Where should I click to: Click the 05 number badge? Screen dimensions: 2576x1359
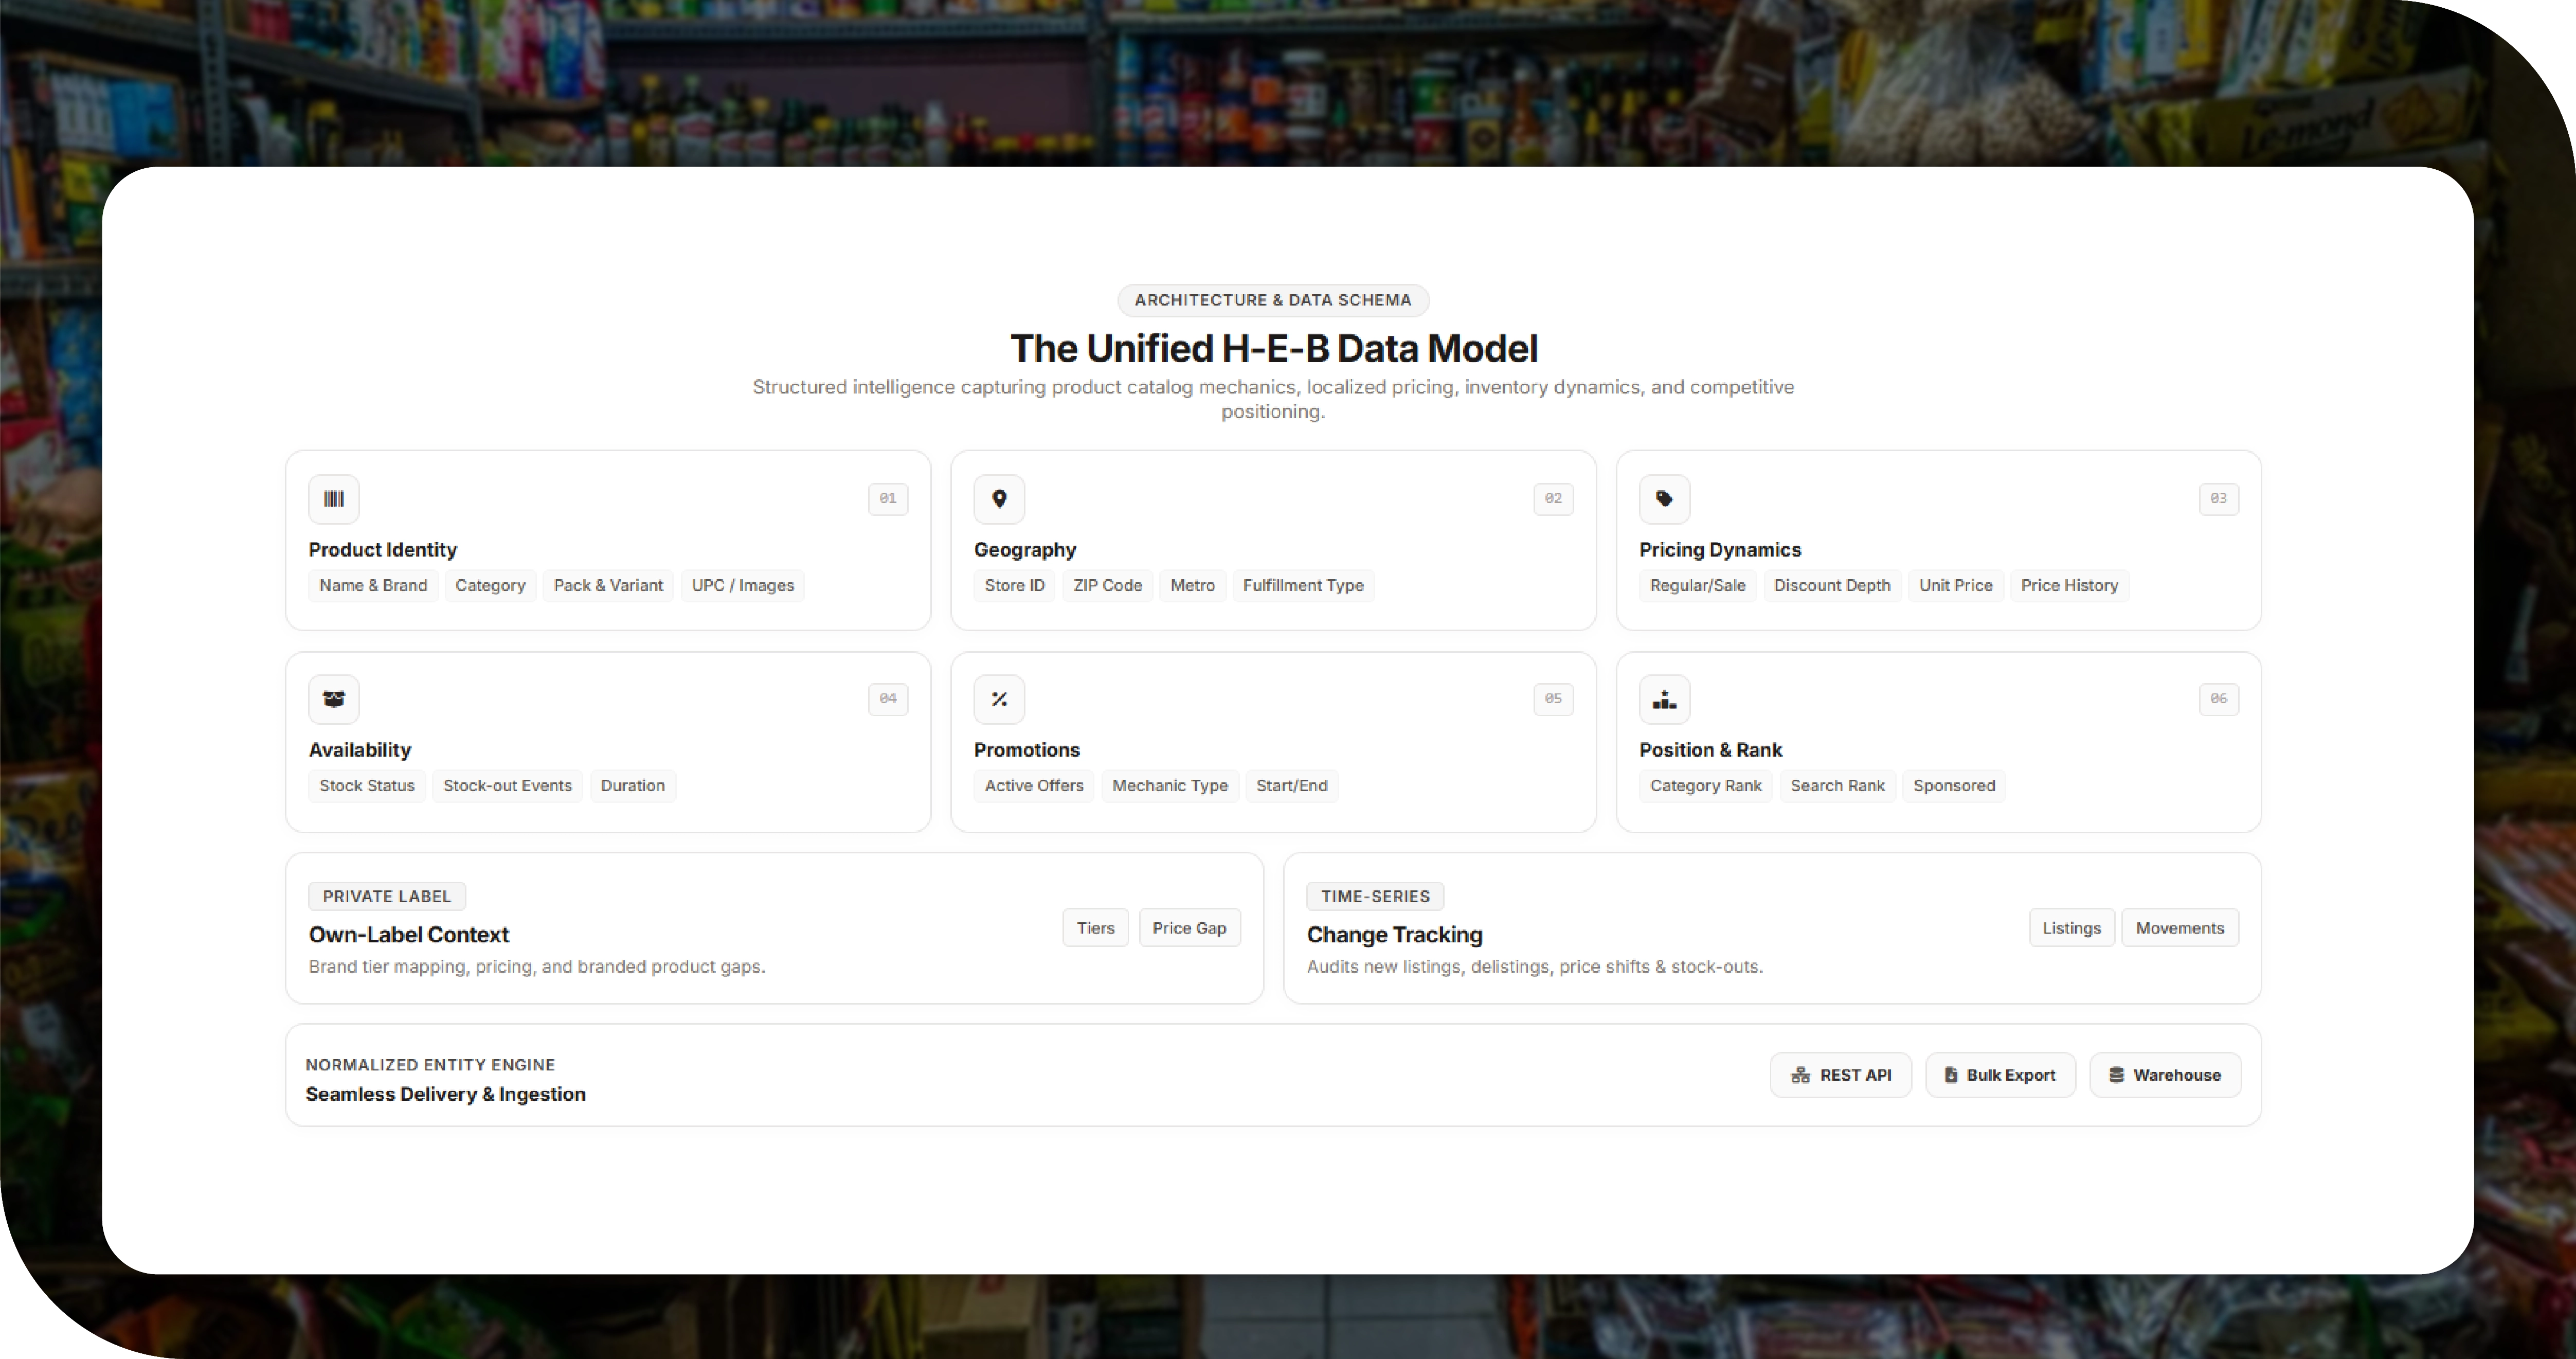tap(1553, 699)
